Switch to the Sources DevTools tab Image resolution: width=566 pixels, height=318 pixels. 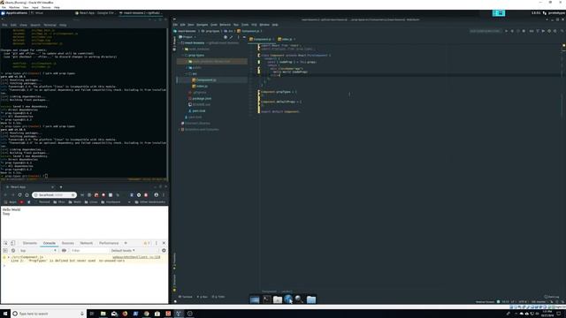tap(67, 244)
